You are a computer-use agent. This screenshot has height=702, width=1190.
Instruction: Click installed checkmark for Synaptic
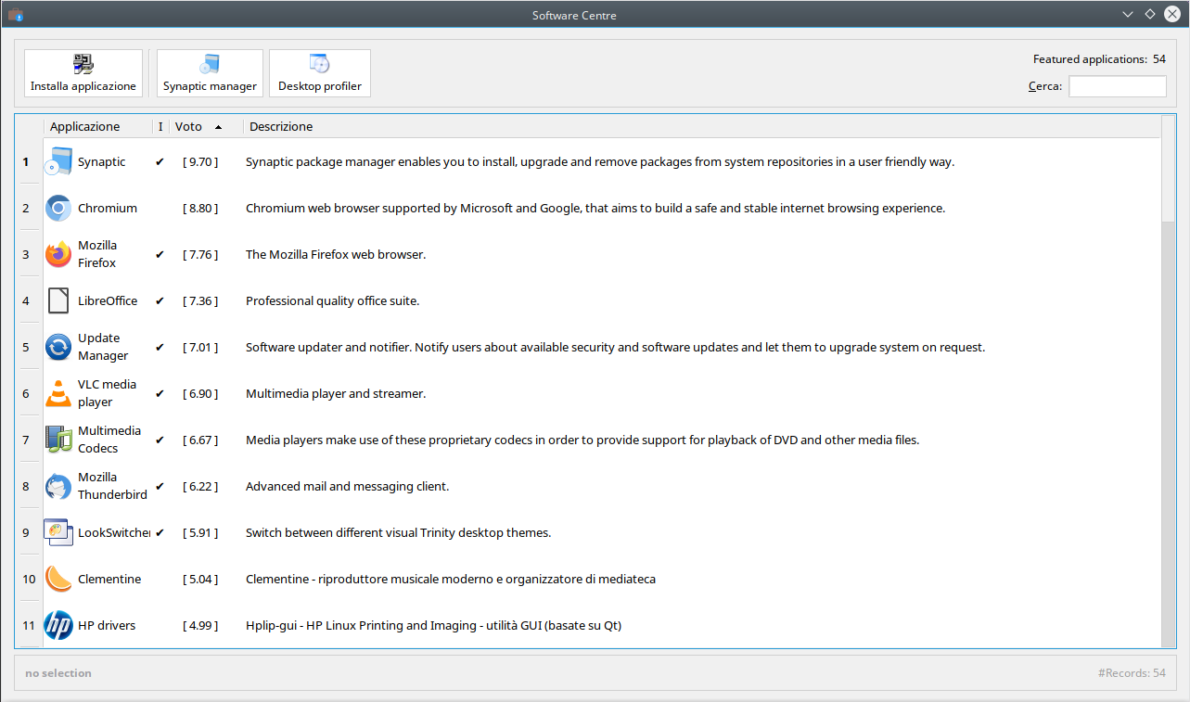(x=160, y=161)
